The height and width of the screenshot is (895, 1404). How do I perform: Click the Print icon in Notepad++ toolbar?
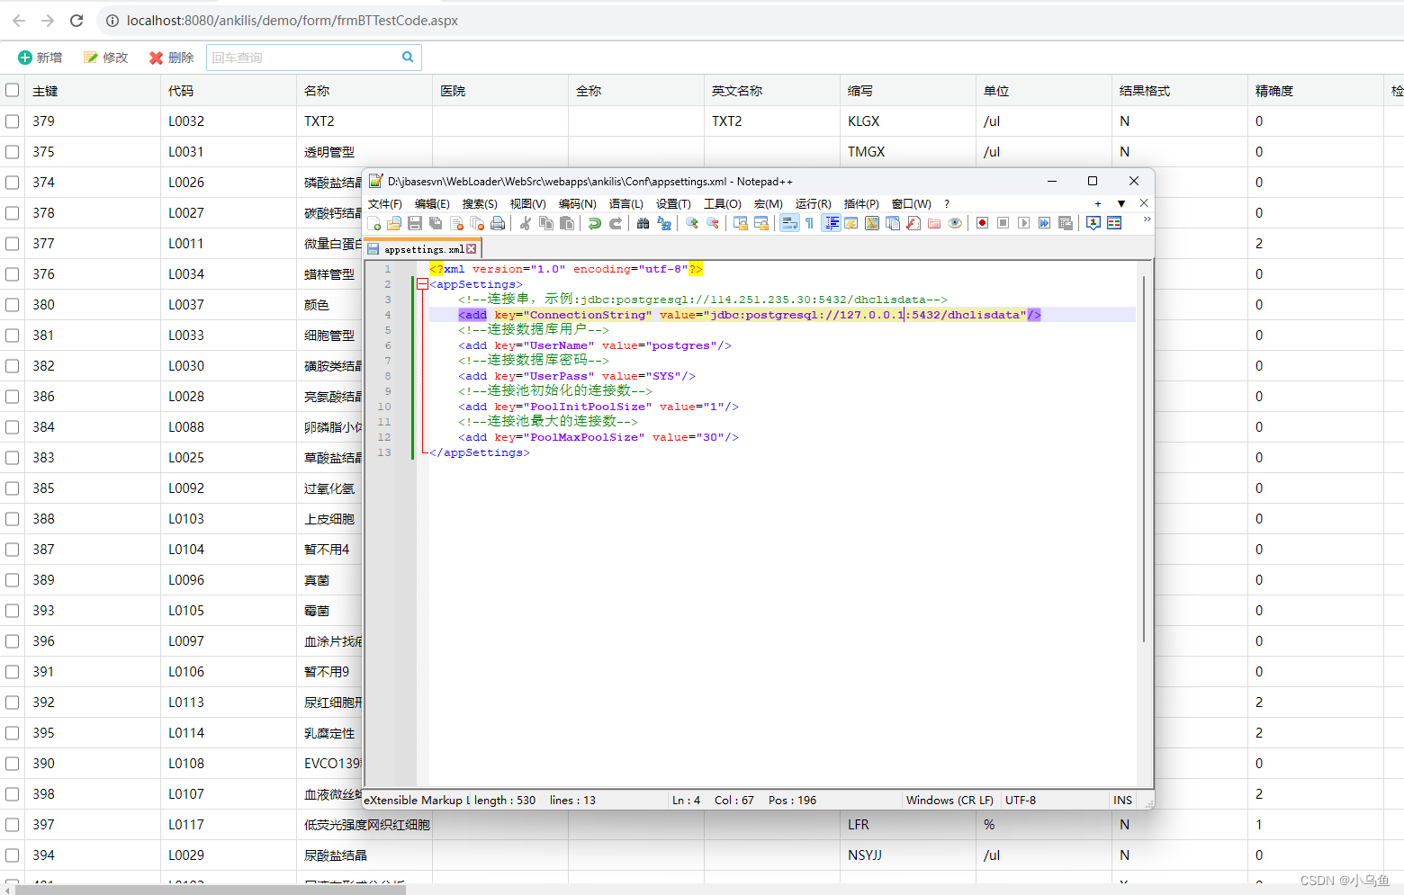point(498,223)
